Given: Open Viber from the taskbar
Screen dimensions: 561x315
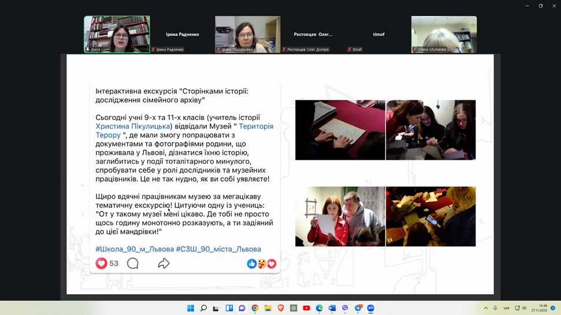Looking at the screenshot, I should [x=345, y=308].
